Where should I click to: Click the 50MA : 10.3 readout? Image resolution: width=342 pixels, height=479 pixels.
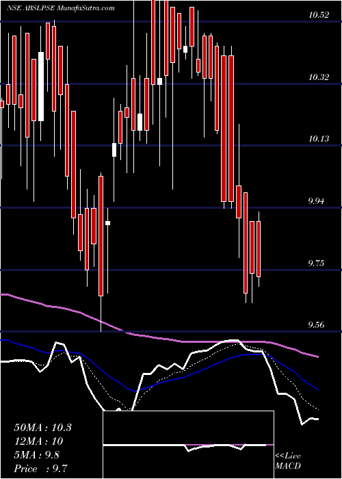(x=42, y=428)
